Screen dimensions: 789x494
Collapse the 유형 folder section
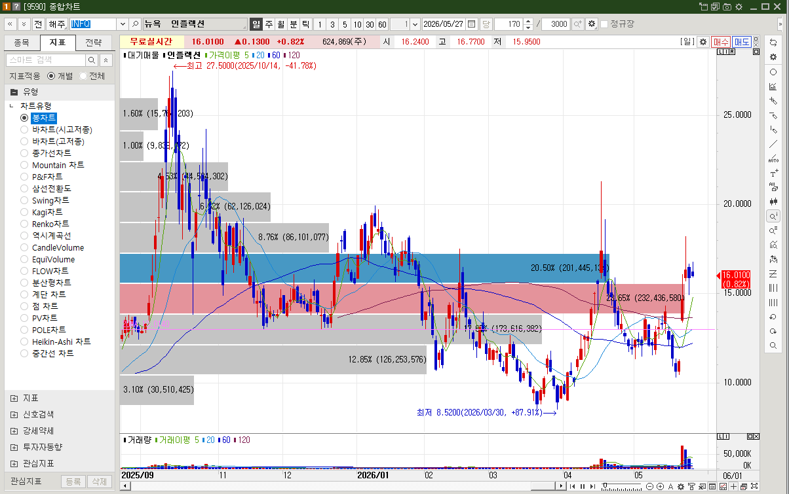click(x=14, y=92)
